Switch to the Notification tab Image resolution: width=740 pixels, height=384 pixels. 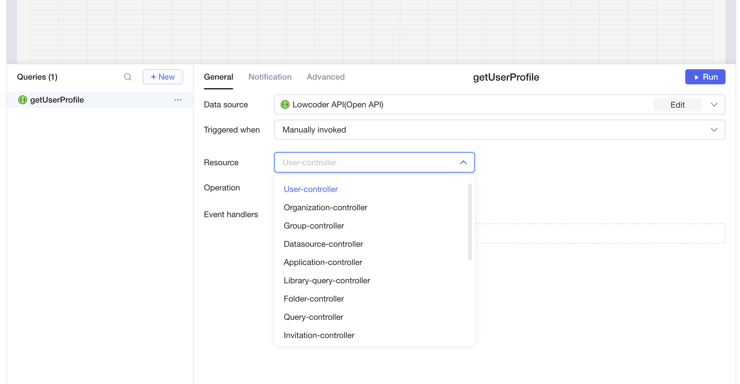click(x=270, y=77)
